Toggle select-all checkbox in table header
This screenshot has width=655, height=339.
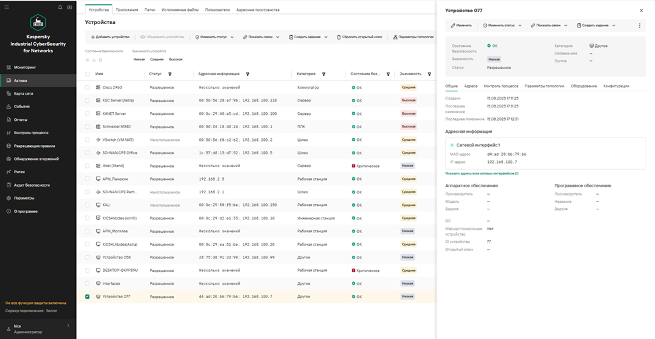(87, 75)
